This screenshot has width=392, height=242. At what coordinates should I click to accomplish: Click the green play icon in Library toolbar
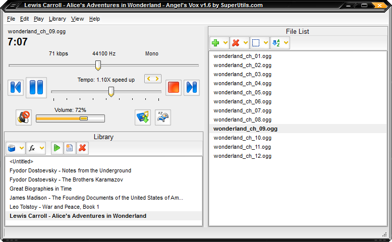click(x=57, y=148)
